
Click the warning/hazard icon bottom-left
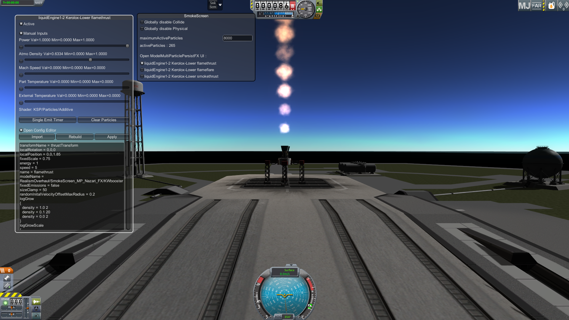tap(7, 295)
